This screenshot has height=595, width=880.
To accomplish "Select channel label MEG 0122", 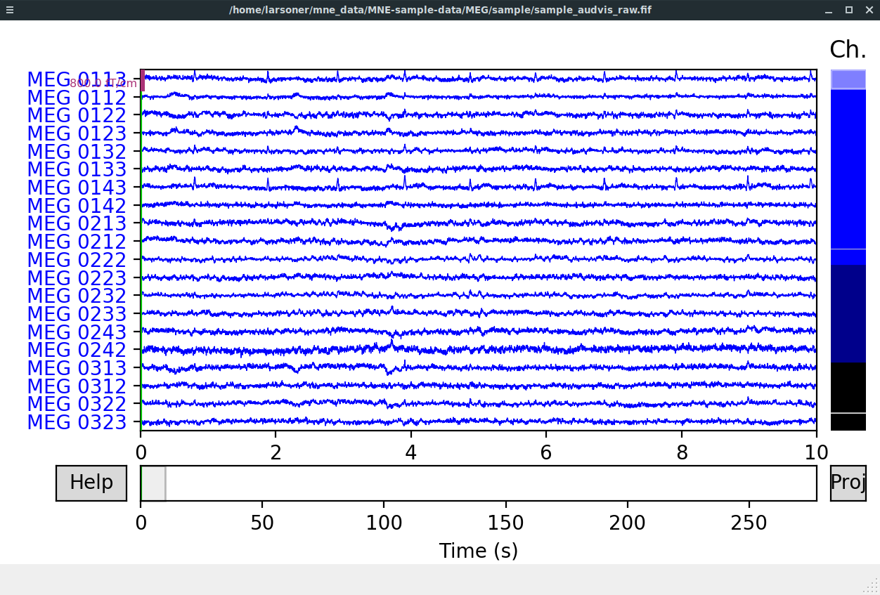I will tap(77, 116).
